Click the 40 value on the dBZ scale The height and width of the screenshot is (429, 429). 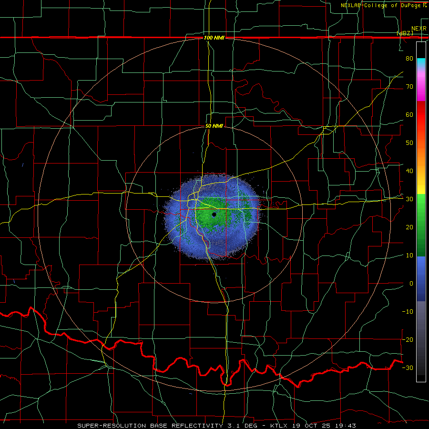[409, 171]
